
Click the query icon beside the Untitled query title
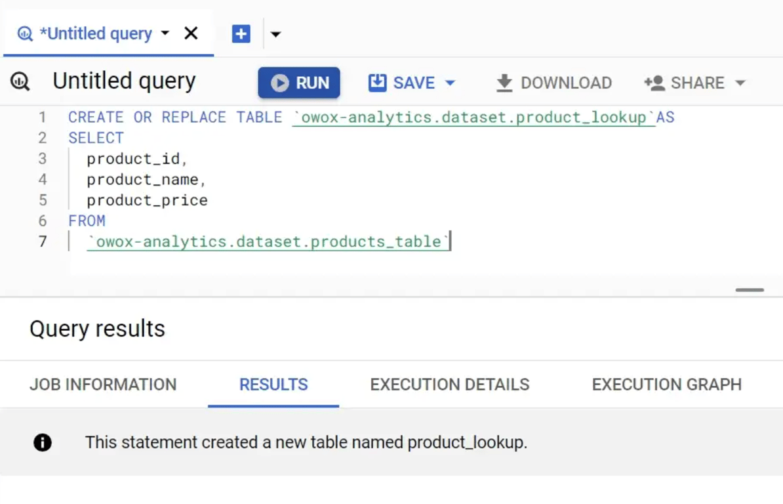pos(20,81)
